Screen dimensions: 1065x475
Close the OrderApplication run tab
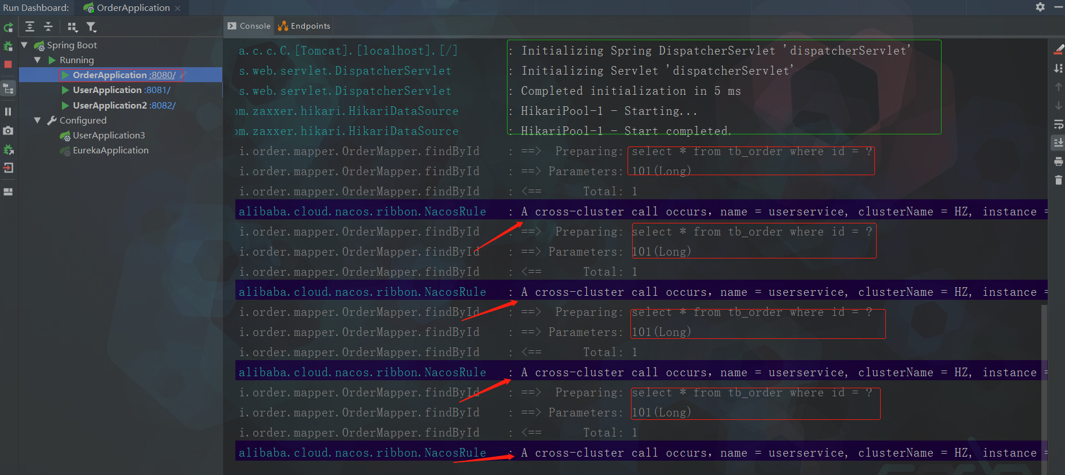click(178, 8)
